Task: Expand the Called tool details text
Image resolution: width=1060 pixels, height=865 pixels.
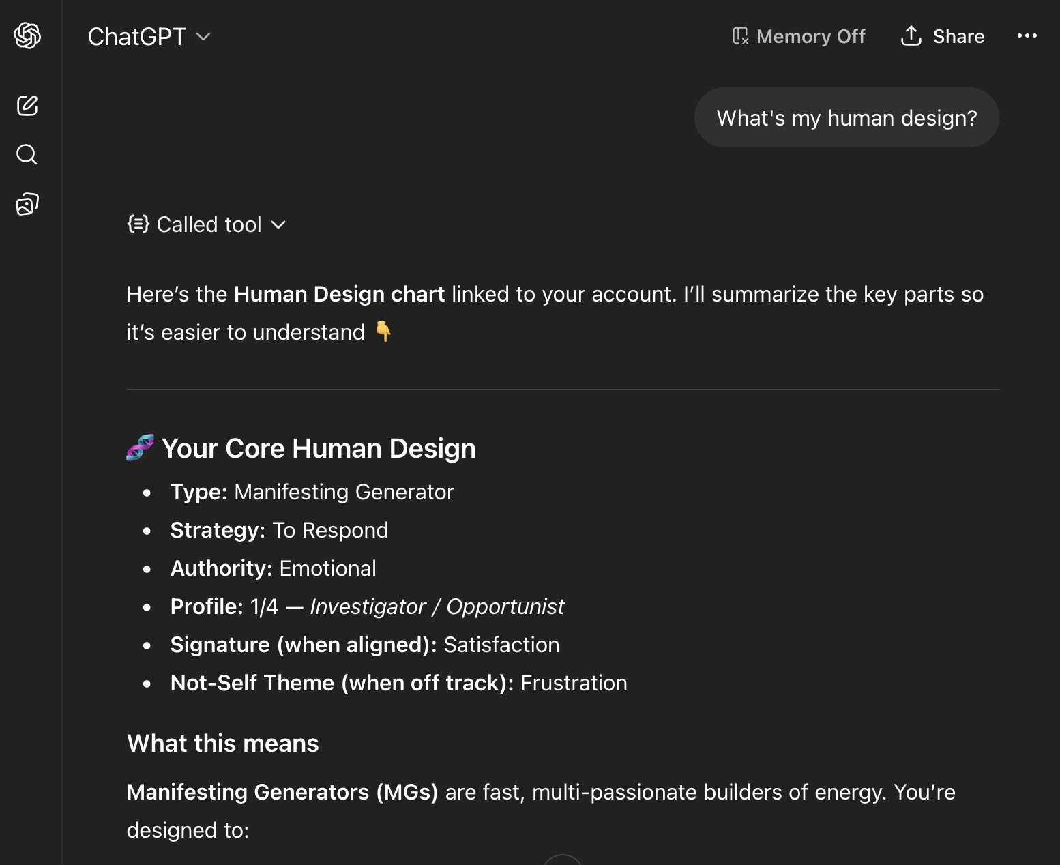Action: pyautogui.click(x=209, y=224)
